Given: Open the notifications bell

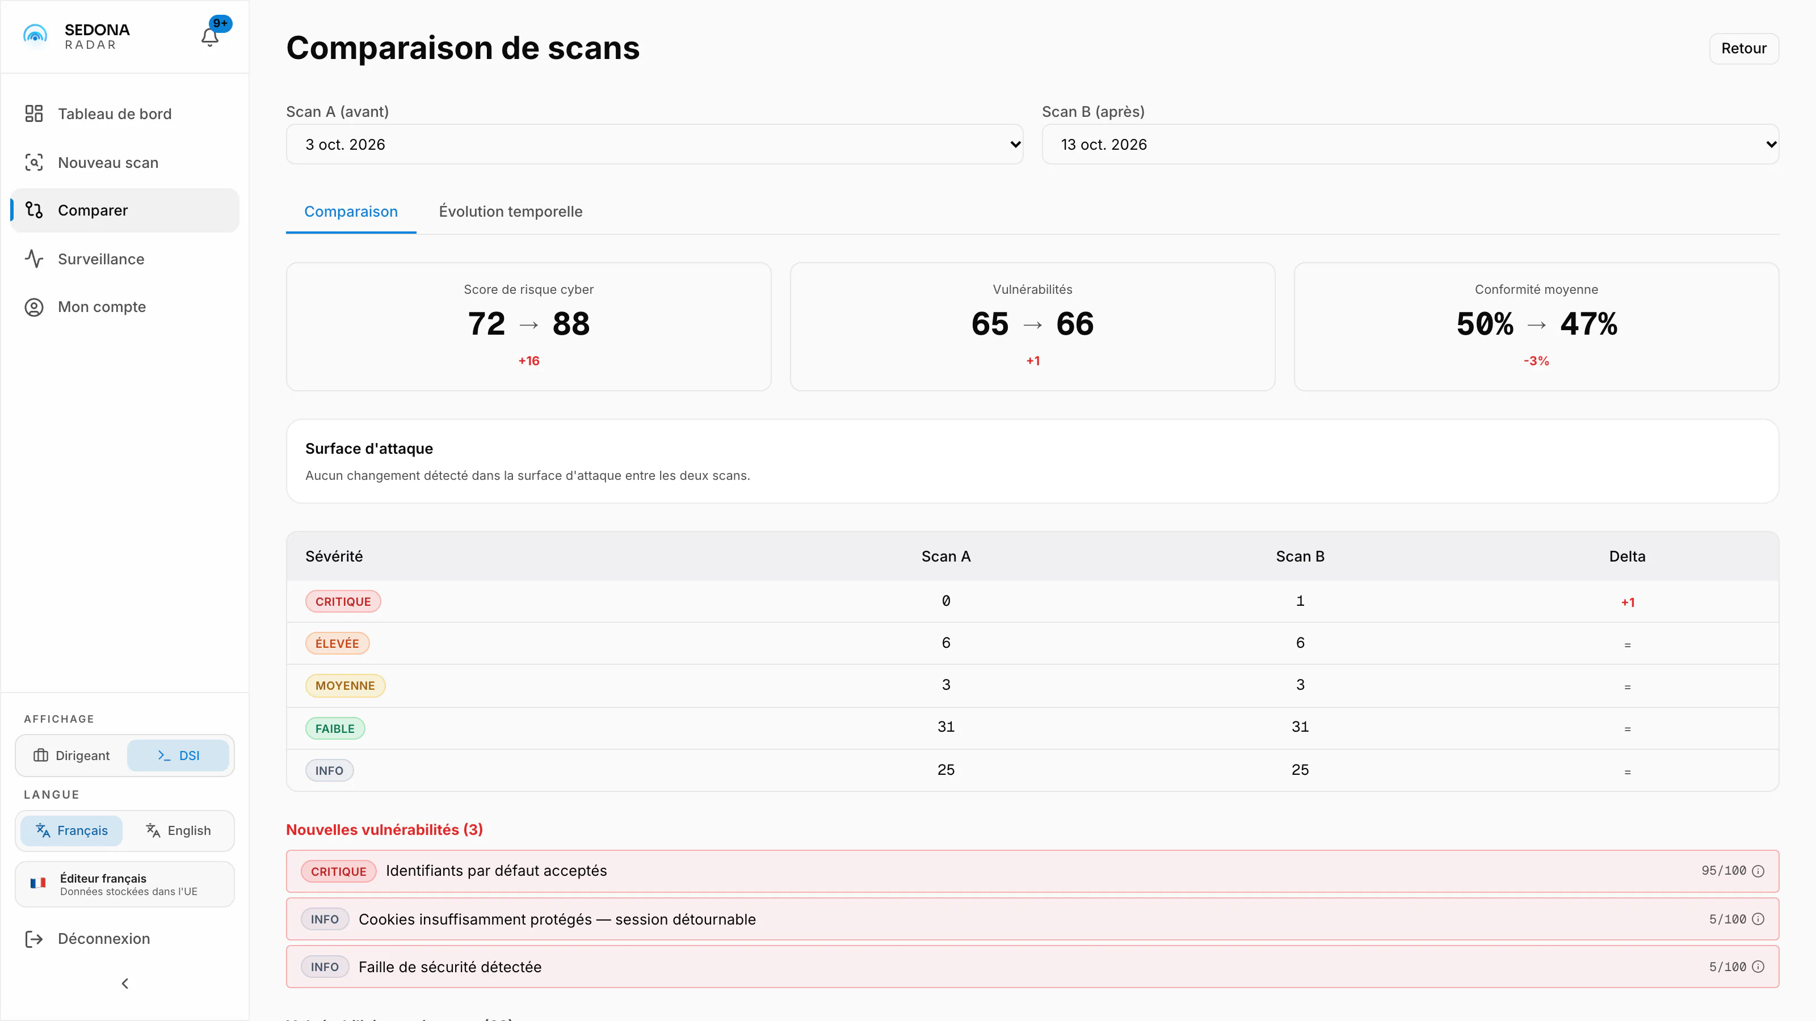Looking at the screenshot, I should pos(209,37).
